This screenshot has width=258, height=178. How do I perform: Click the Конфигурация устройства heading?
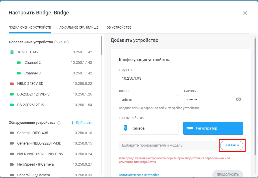144,60
